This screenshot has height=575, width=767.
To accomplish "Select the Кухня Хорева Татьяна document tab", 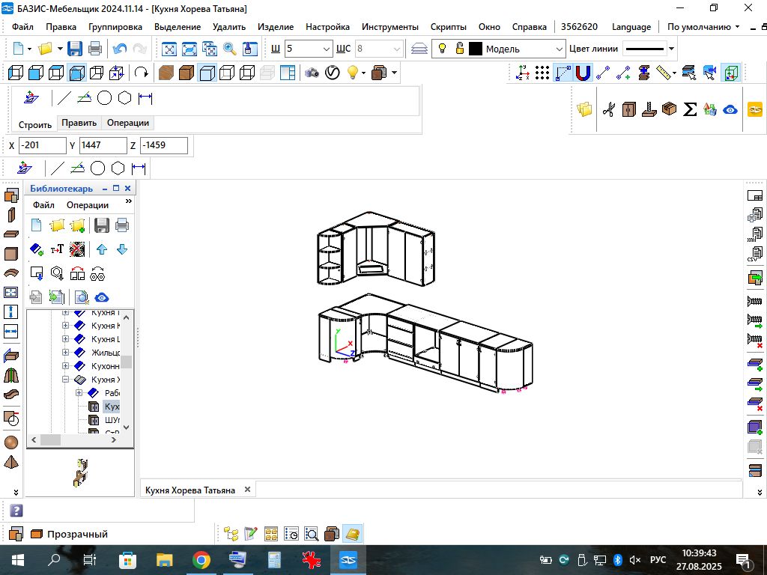I will click(x=190, y=490).
